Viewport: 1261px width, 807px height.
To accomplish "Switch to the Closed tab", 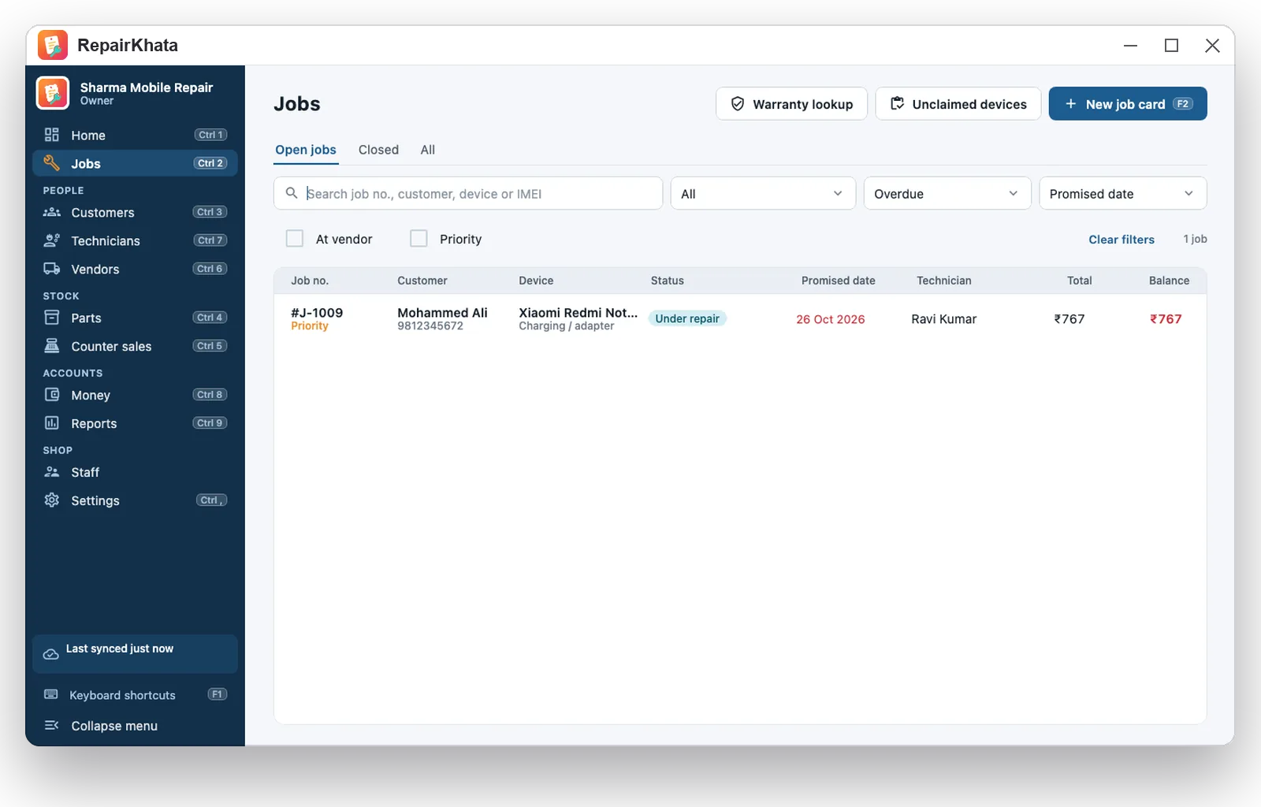I will click(x=378, y=150).
